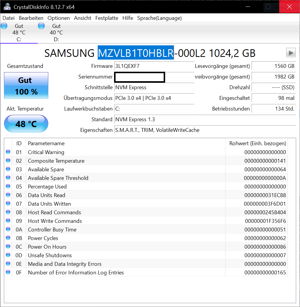Open the Ansicht menu

click(x=82, y=18)
